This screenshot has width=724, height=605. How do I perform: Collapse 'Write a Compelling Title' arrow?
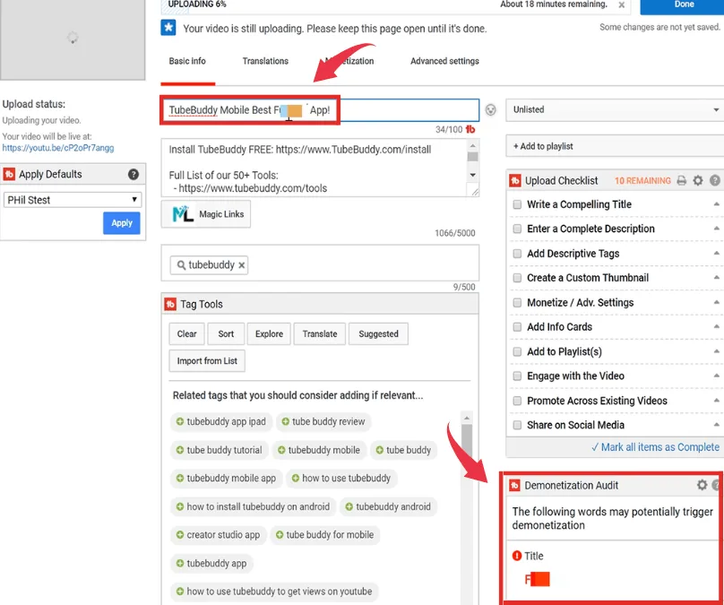(x=716, y=203)
